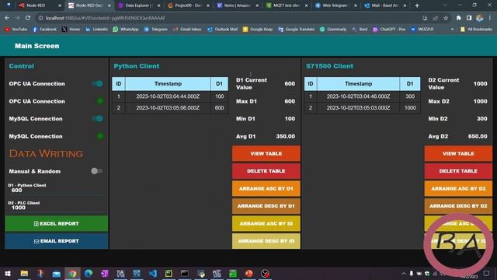View Table in Python Client panel
This screenshot has height=280, width=497.
266,154
